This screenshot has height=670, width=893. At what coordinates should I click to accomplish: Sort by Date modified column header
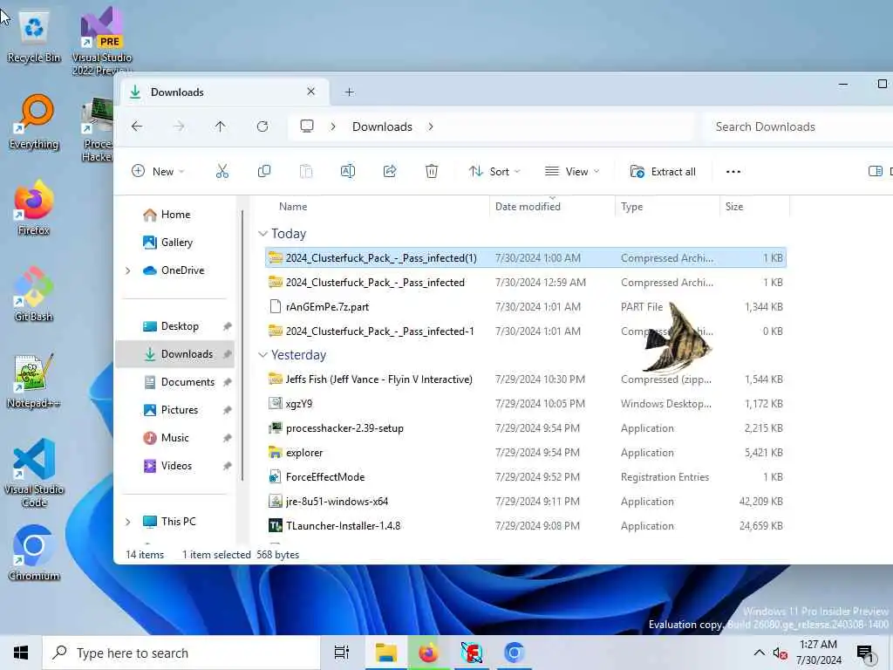click(x=552, y=207)
